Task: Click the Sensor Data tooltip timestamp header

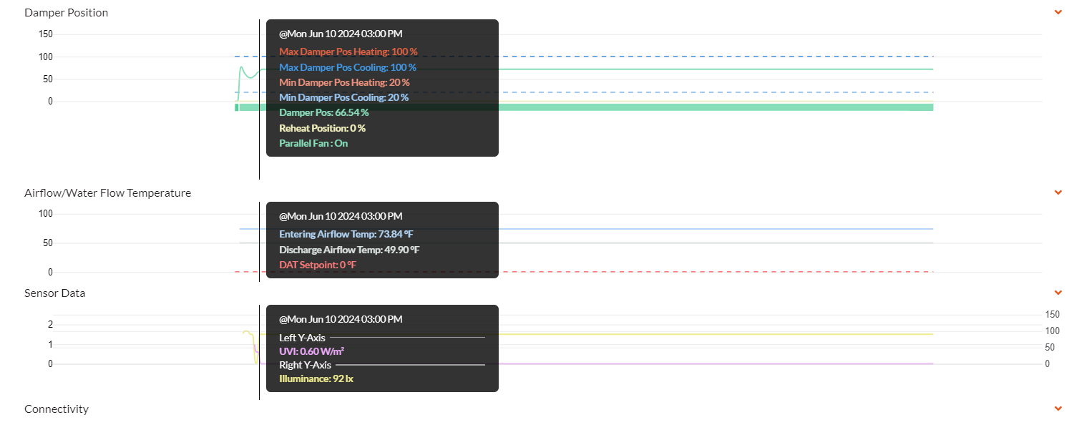Action: [341, 319]
